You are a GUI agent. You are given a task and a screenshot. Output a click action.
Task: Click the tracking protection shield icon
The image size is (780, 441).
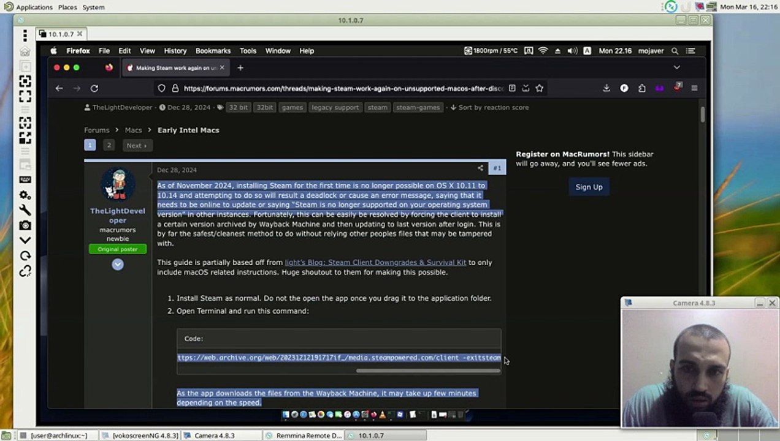(x=162, y=88)
